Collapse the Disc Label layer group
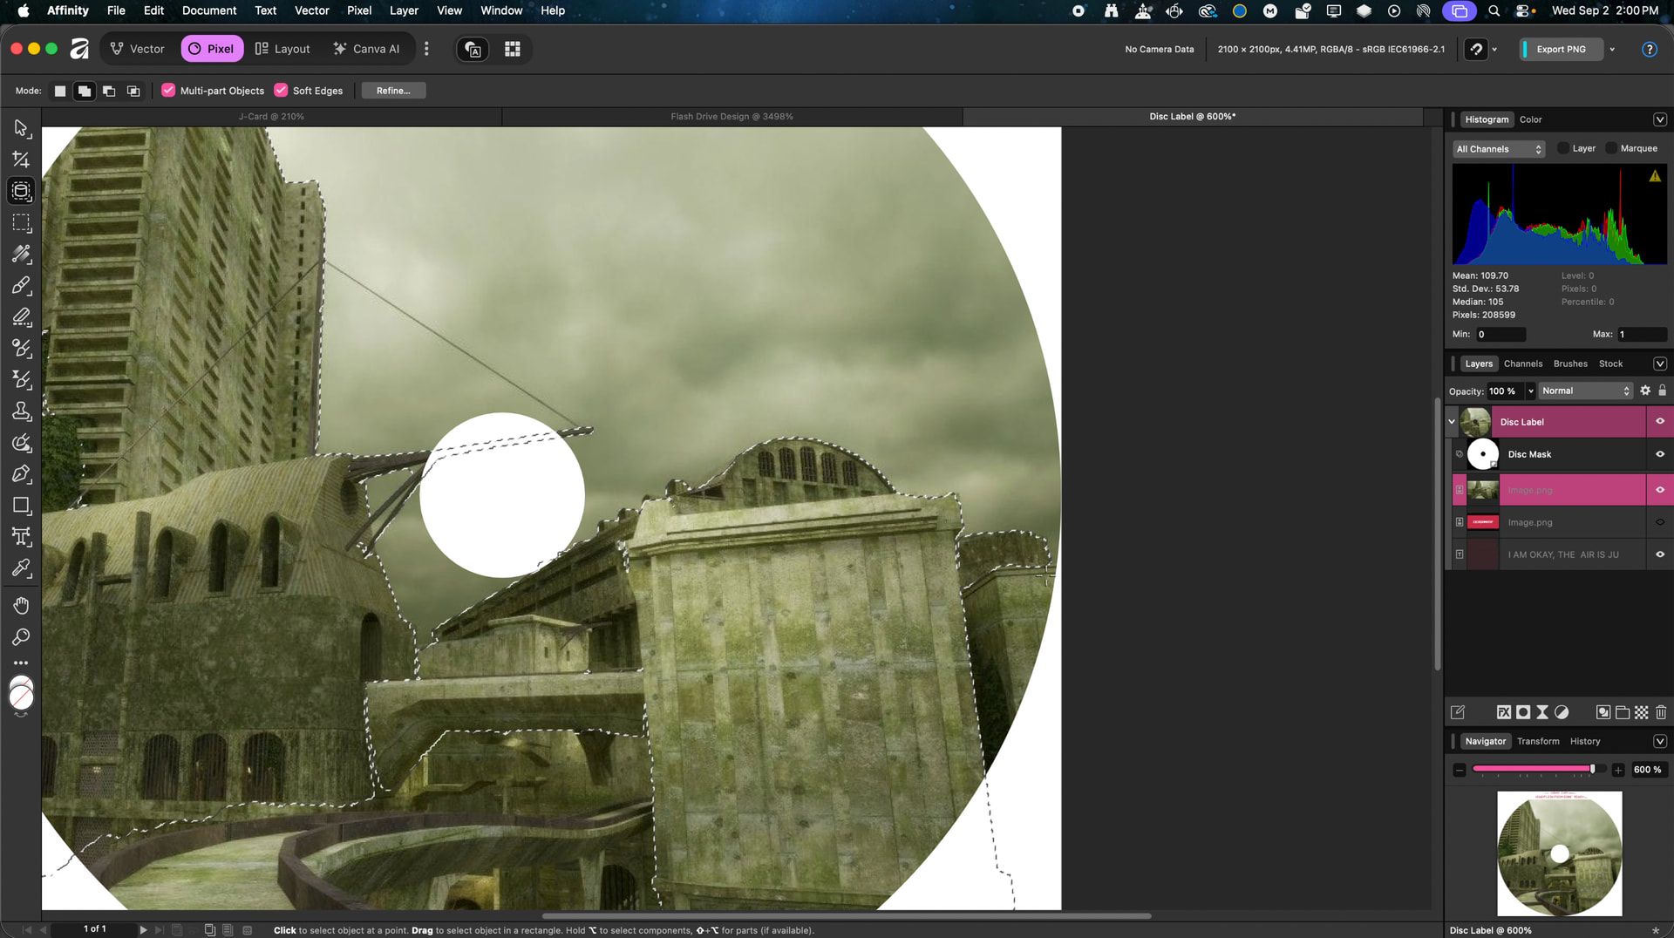 pyautogui.click(x=1452, y=422)
